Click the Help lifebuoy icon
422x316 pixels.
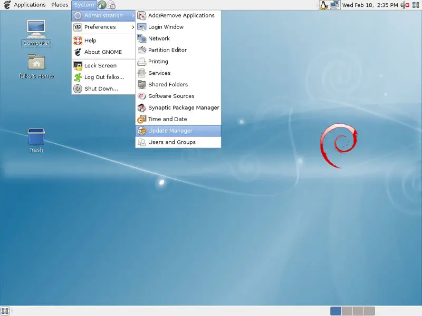pyautogui.click(x=78, y=41)
